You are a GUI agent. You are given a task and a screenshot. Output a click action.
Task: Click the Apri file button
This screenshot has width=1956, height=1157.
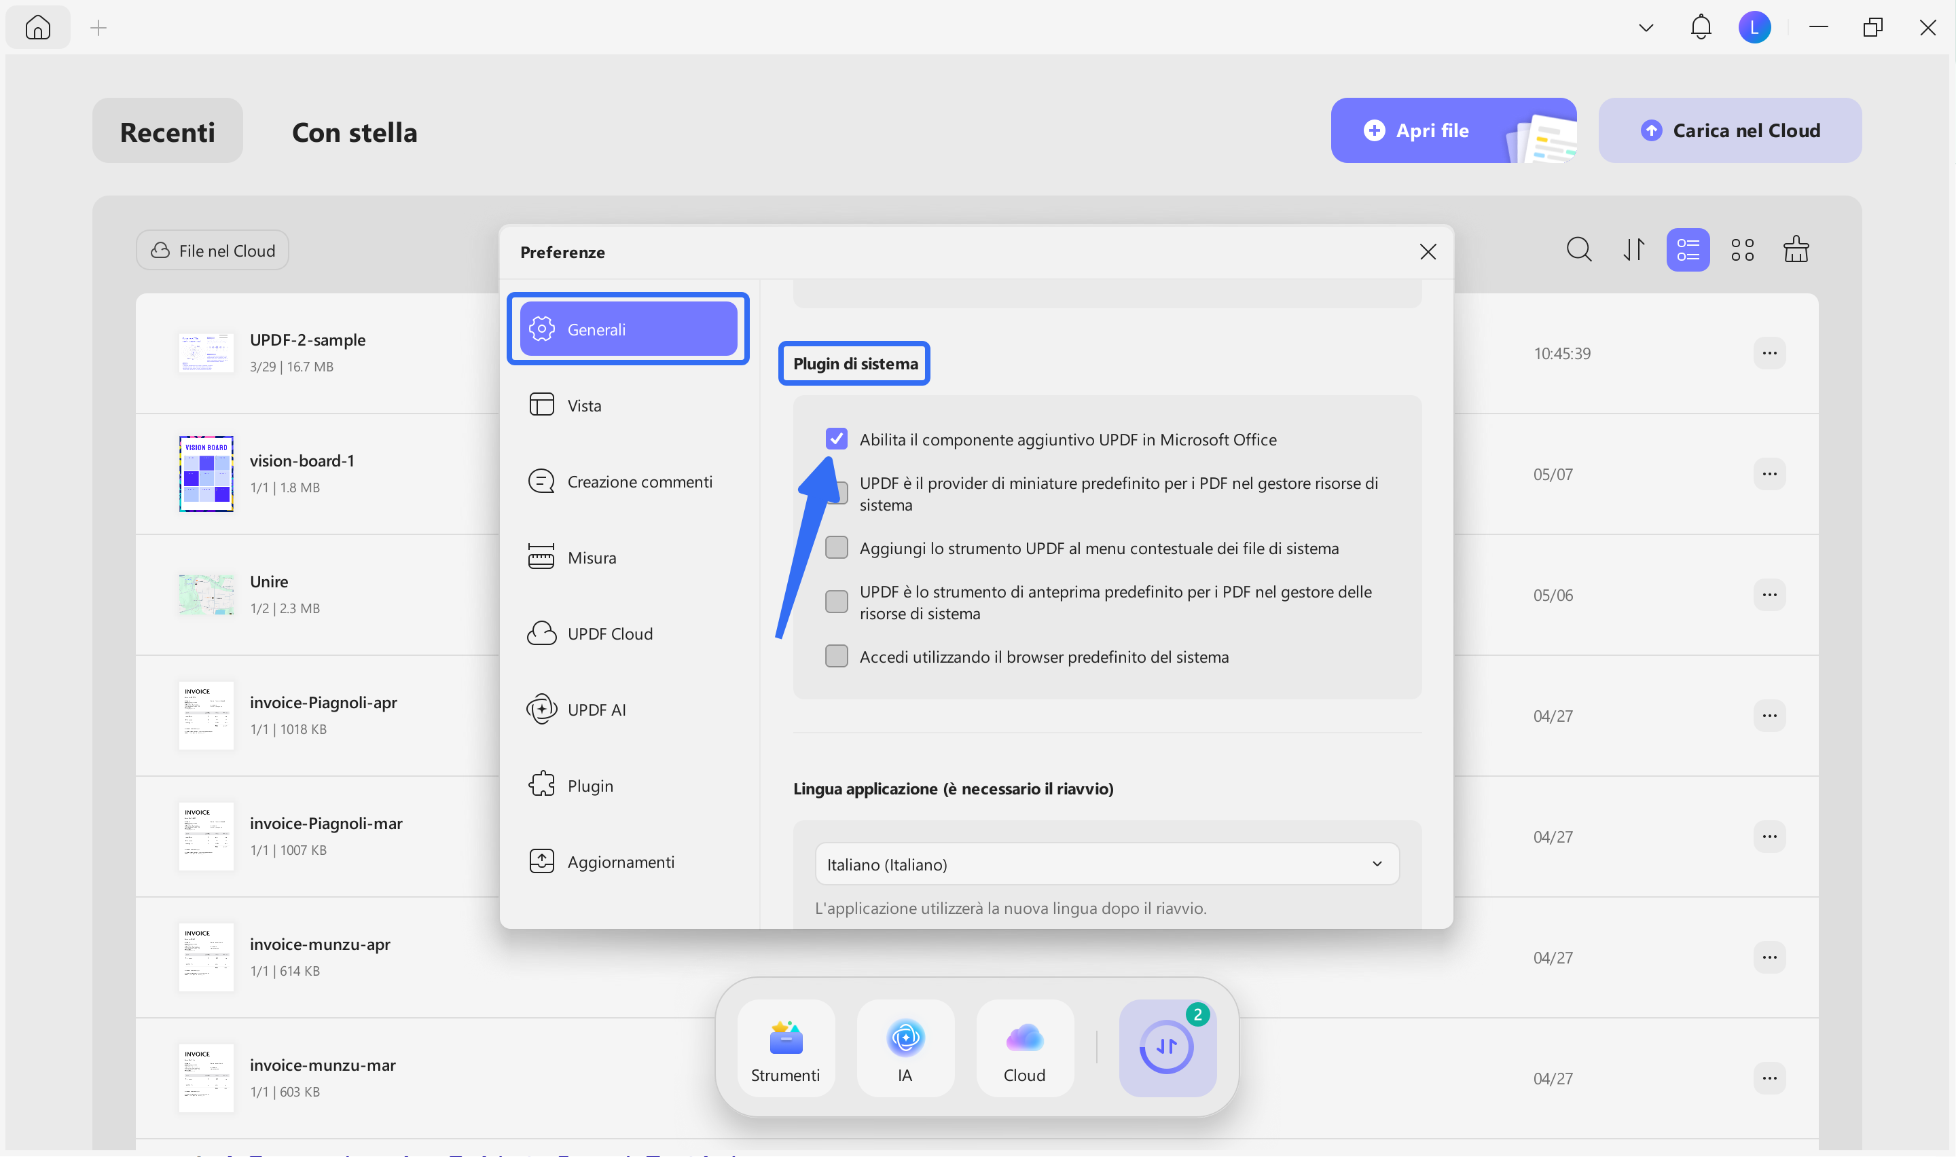click(1453, 130)
